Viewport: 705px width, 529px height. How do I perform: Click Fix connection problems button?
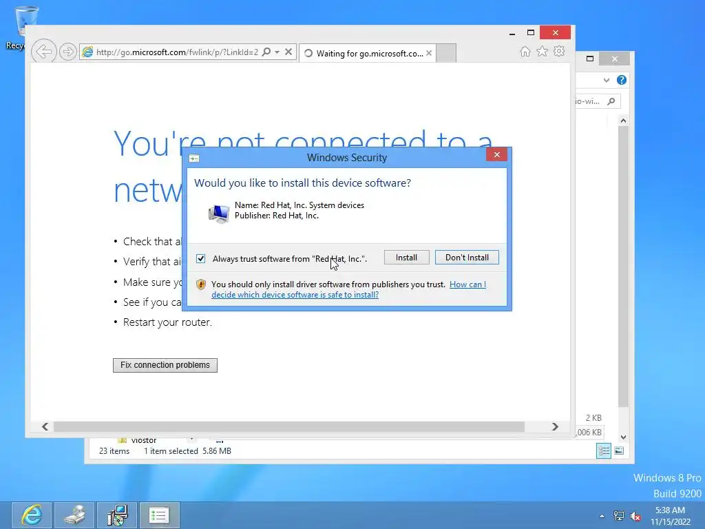point(165,365)
